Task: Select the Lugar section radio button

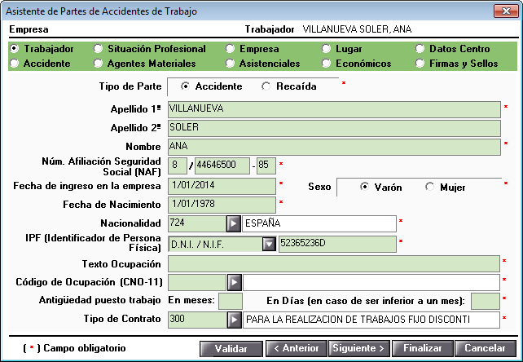Action: point(326,49)
